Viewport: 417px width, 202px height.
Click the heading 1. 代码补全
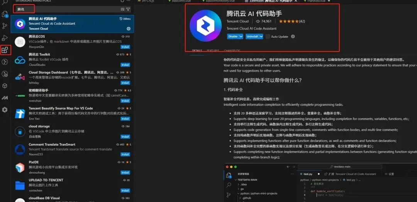pos(233,90)
